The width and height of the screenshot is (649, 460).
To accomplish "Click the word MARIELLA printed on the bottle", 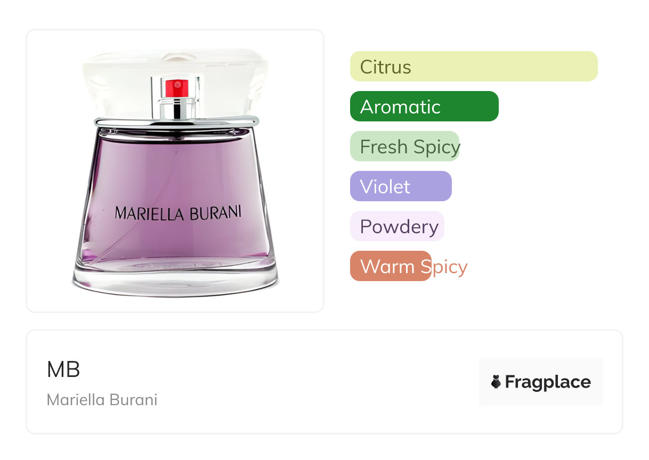I will click(150, 213).
